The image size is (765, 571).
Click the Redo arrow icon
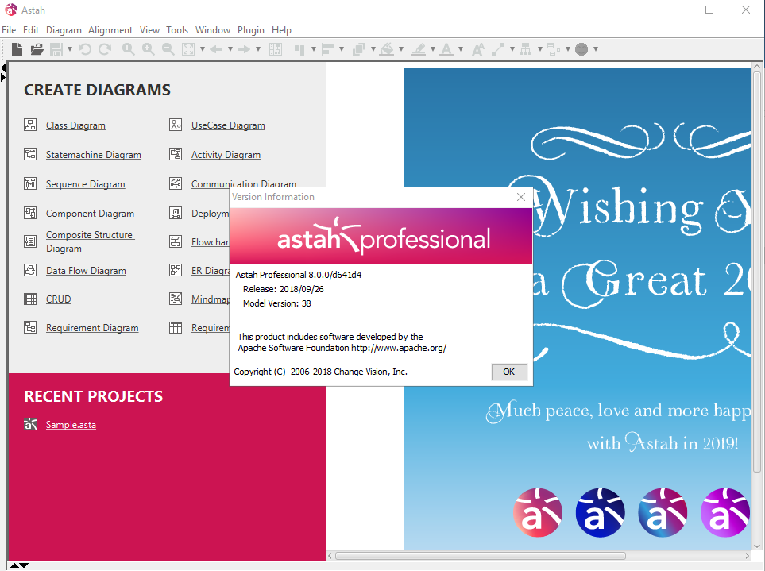tap(105, 48)
